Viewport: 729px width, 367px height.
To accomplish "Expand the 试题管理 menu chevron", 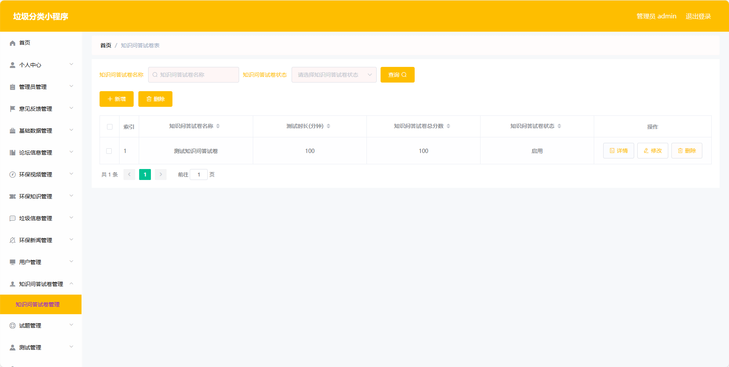I will [71, 325].
